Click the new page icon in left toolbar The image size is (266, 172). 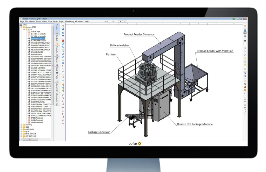pos(63,26)
